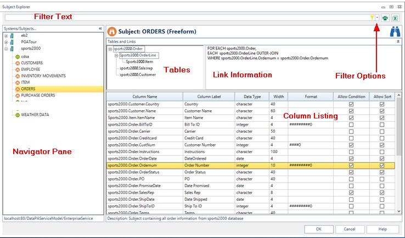Click the WEATHER DATA green icon
Image resolution: width=405 pixels, height=238 pixels.
(17, 115)
